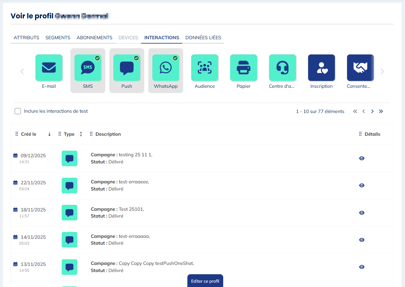Jump to last page of interactions

click(x=381, y=111)
